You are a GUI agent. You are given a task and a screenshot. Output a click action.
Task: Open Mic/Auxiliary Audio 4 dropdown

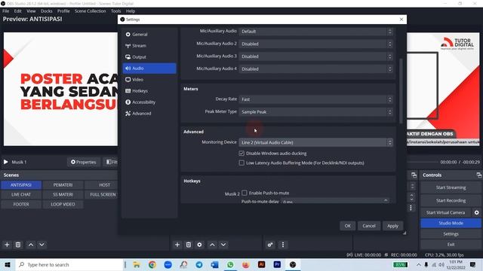click(315, 69)
